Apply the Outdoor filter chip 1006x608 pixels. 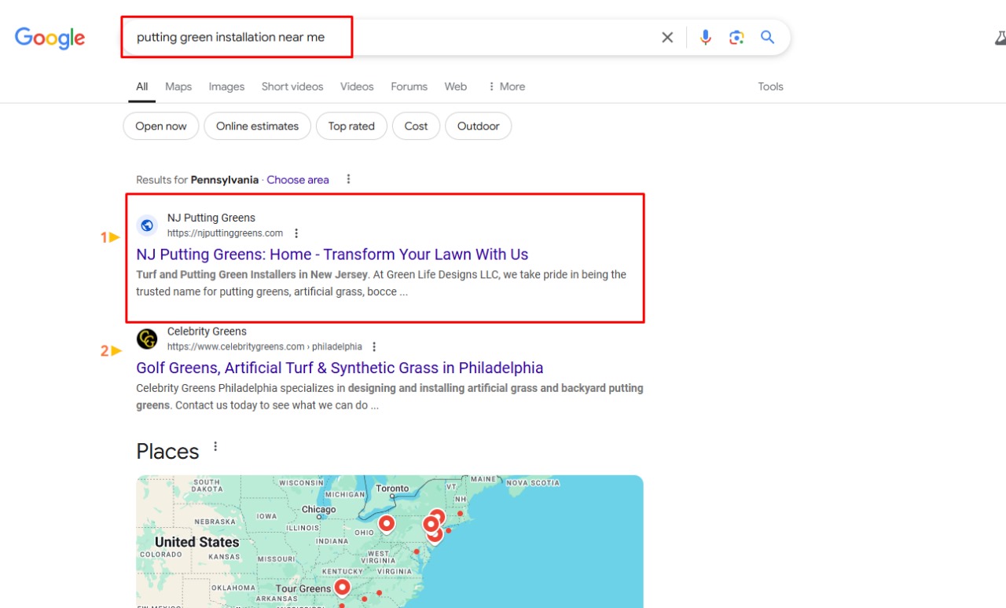pos(479,126)
